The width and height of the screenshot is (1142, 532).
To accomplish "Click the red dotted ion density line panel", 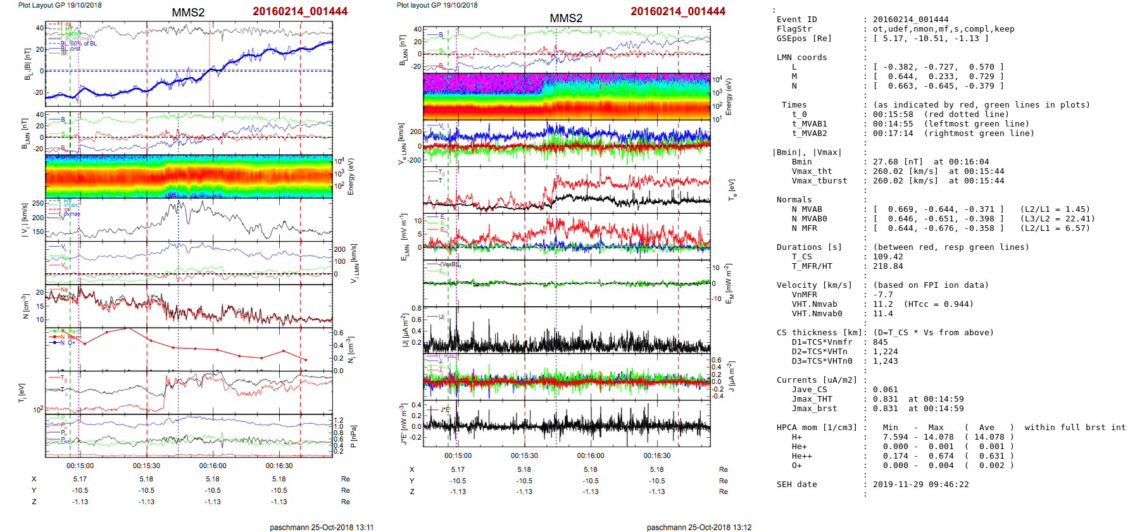I will [189, 349].
